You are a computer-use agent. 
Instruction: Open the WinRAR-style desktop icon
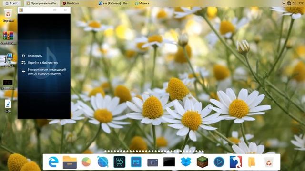click(x=8, y=38)
